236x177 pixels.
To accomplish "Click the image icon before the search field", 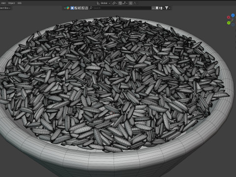I will pyautogui.click(x=83, y=8).
